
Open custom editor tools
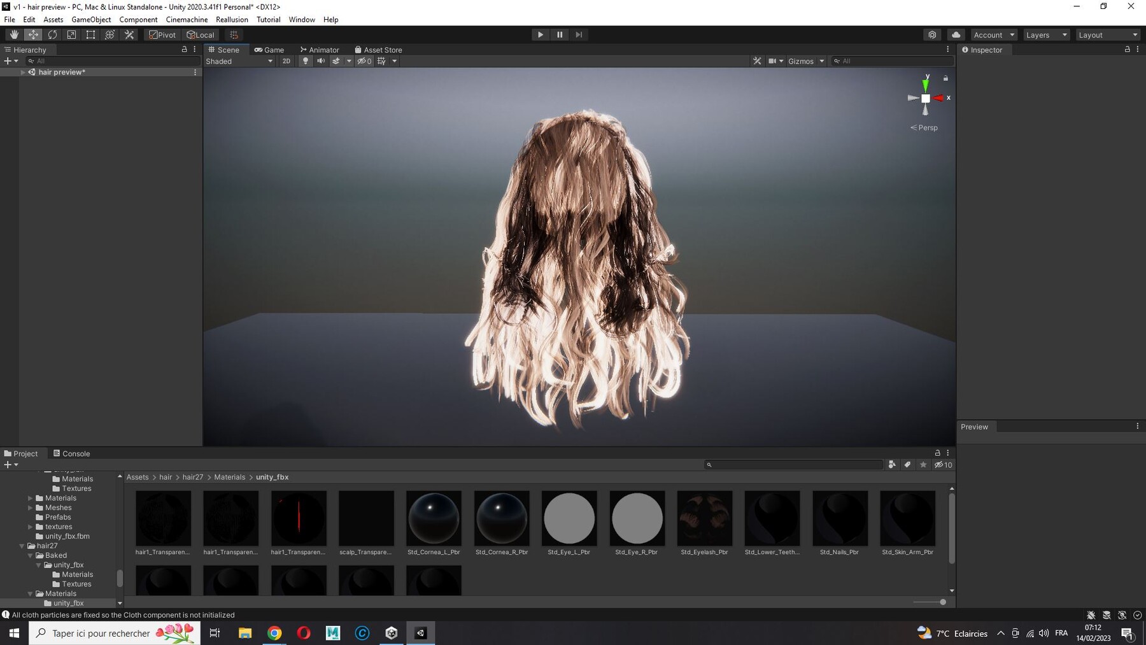click(129, 34)
